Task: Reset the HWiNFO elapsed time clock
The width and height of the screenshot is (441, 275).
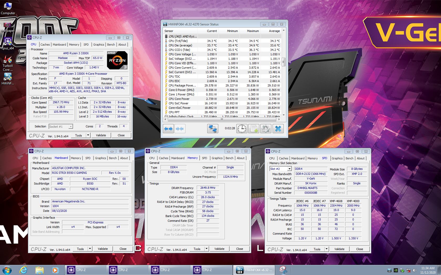Action: (242, 128)
